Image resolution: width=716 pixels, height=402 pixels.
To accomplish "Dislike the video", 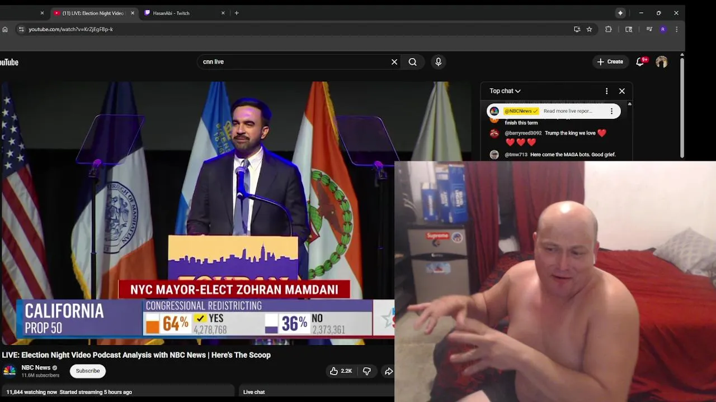I will pyautogui.click(x=367, y=371).
